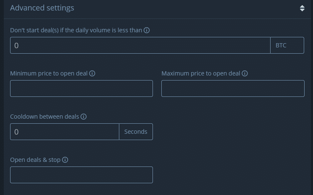
Task: Click info icon next to Open deals & stop
Action: pos(65,160)
